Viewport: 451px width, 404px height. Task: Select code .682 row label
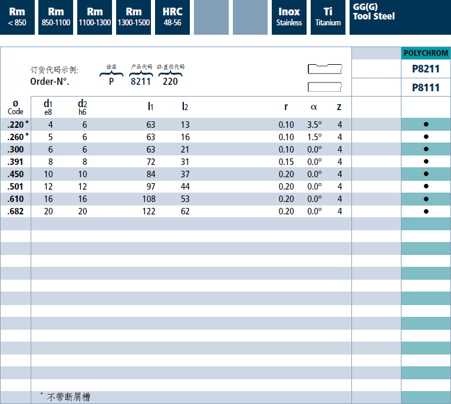coord(15,211)
